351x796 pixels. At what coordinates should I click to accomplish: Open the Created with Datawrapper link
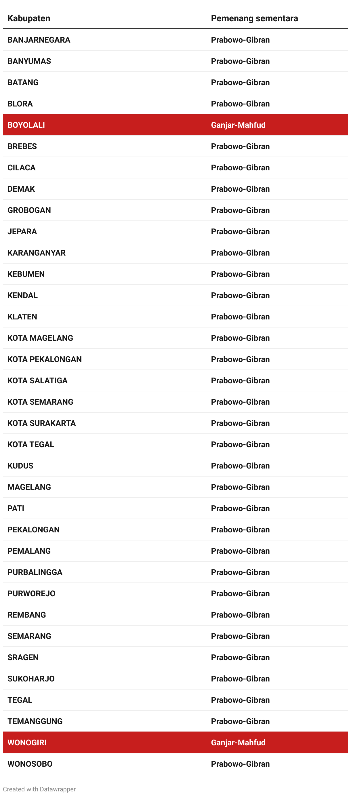[39, 789]
